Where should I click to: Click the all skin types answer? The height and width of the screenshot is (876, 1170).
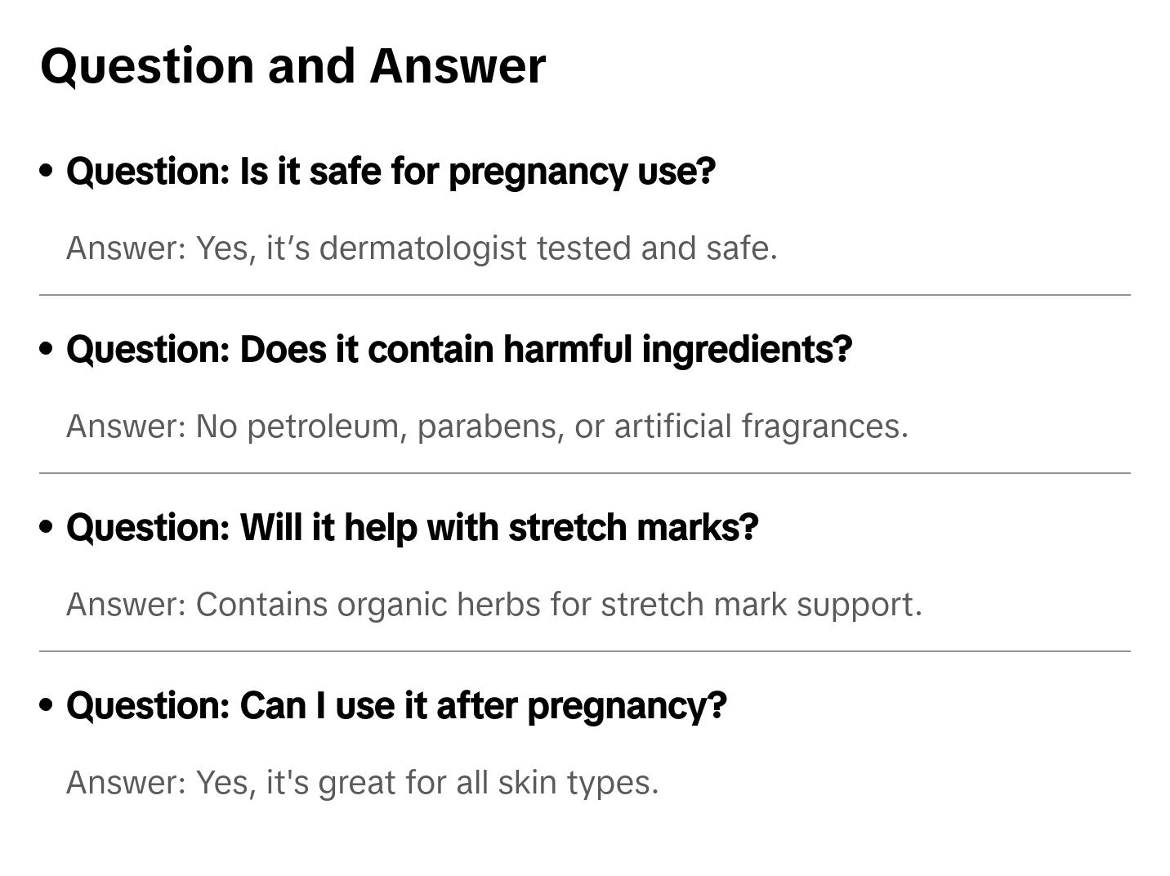click(x=362, y=783)
